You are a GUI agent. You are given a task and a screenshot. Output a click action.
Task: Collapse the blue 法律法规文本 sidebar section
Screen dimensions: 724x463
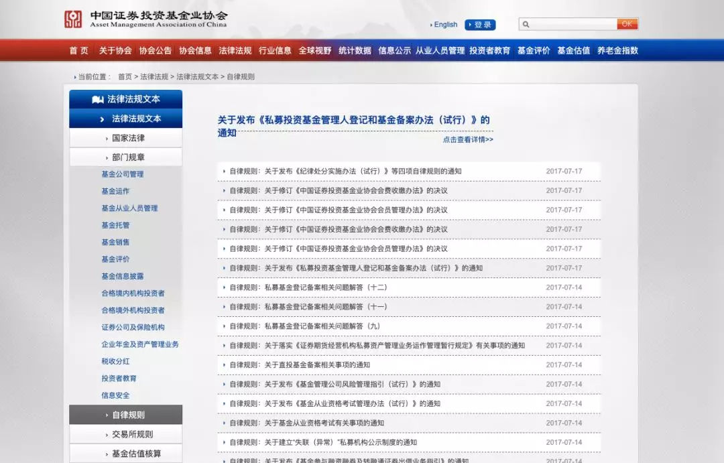tap(125, 119)
